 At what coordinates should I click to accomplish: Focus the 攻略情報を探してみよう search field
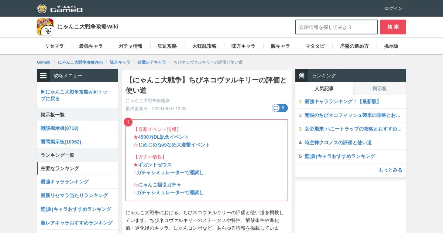click(x=336, y=27)
